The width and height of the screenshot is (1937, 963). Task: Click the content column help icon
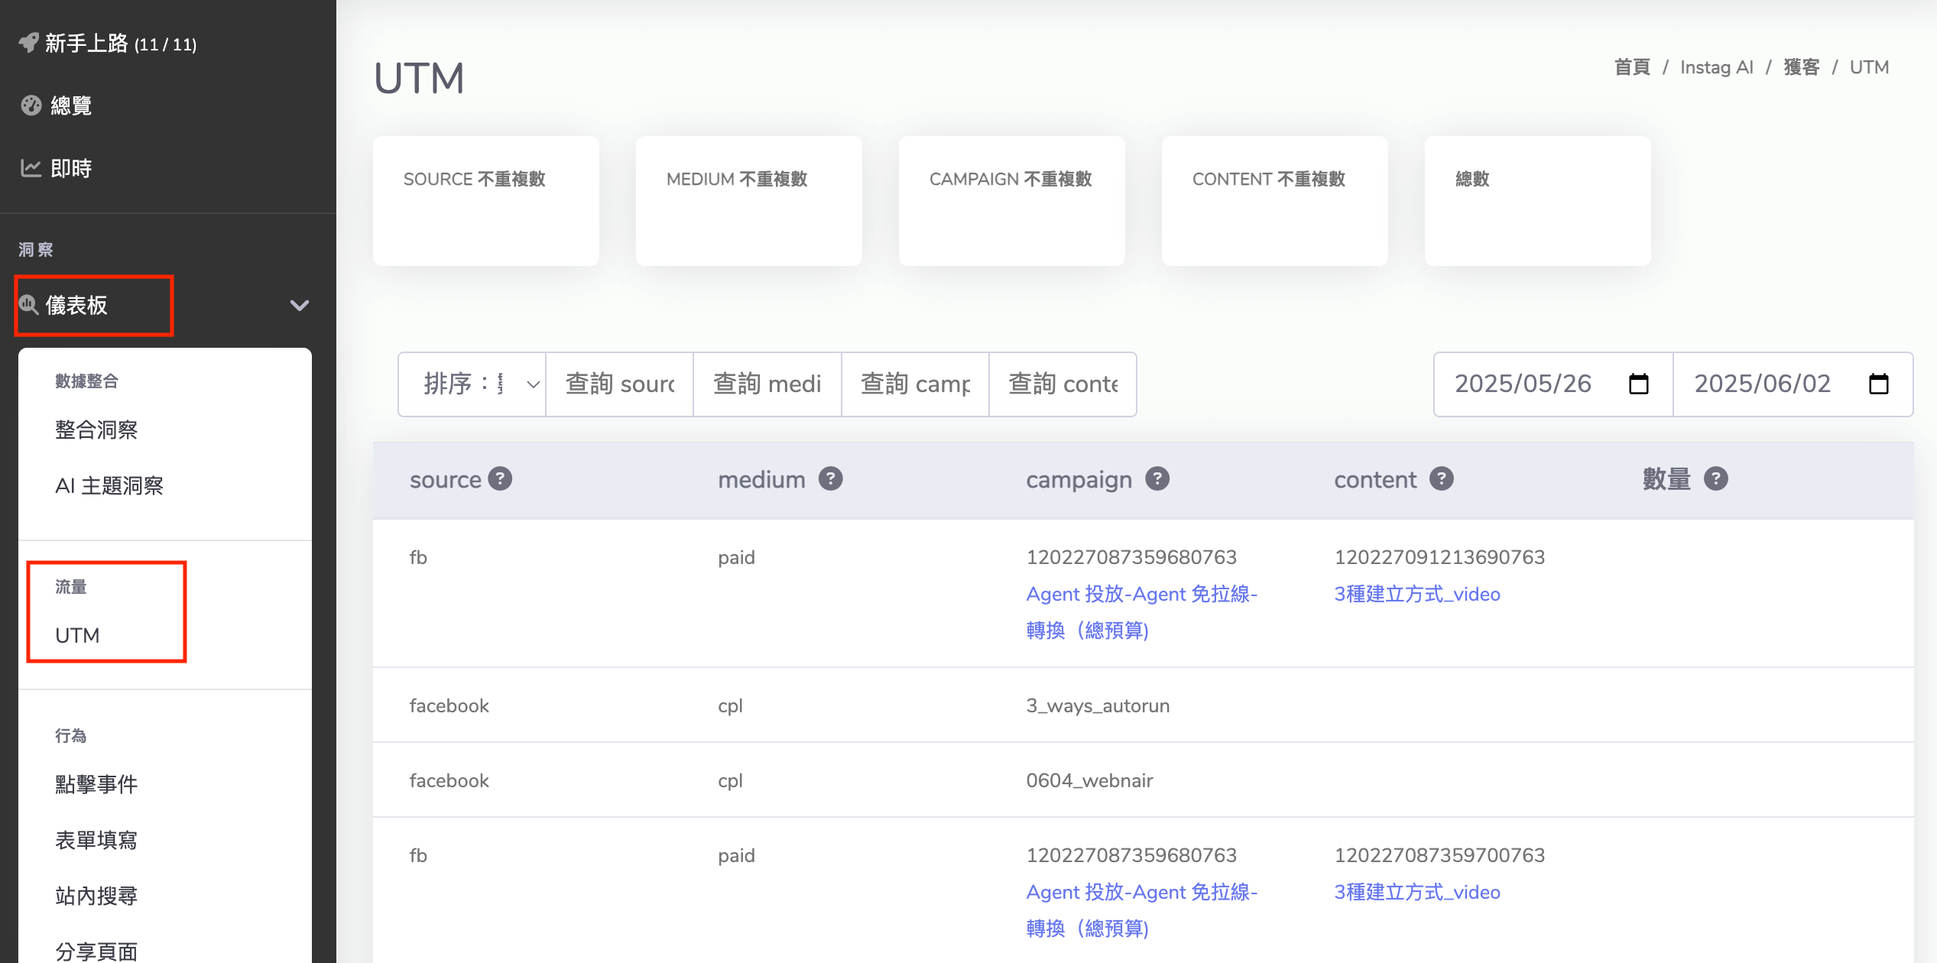click(x=1442, y=479)
